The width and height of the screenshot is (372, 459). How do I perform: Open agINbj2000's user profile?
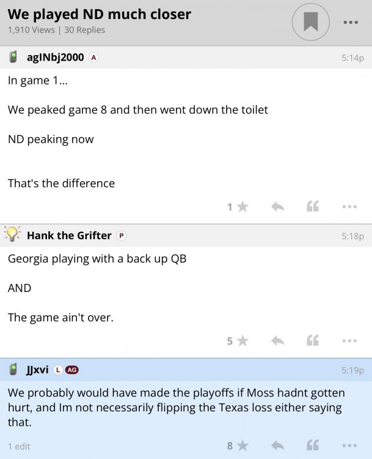click(56, 58)
